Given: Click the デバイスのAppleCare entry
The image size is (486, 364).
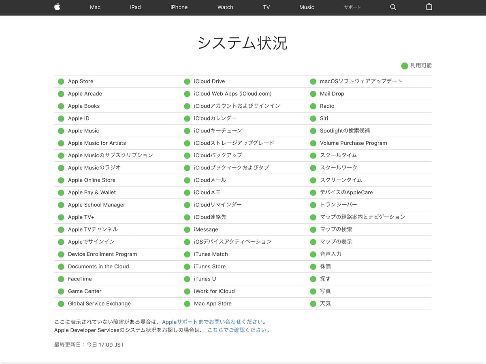Looking at the screenshot, I should click(x=346, y=193).
